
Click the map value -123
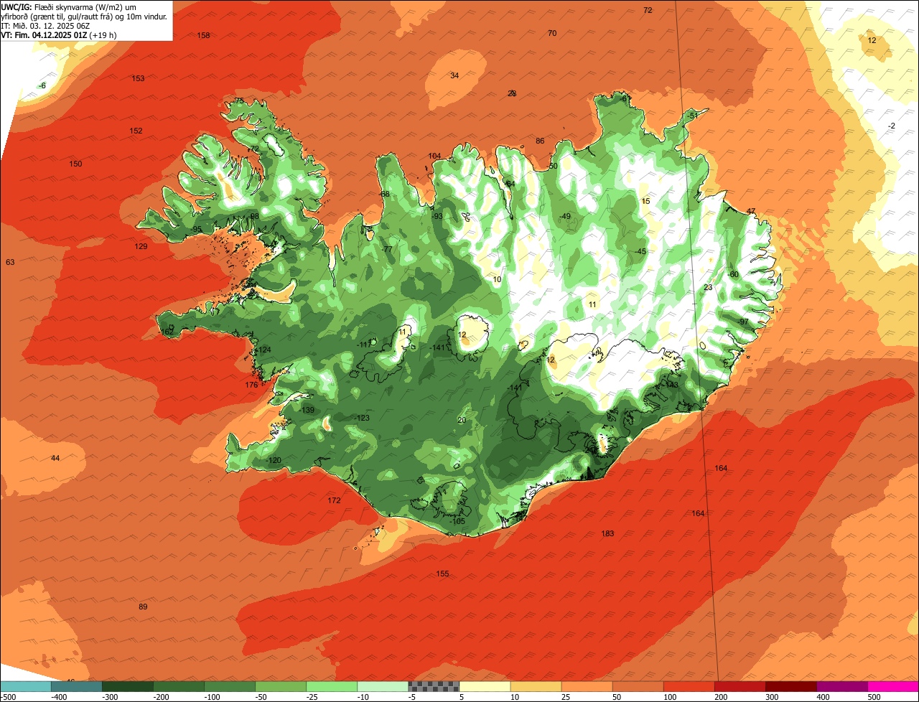click(x=362, y=418)
